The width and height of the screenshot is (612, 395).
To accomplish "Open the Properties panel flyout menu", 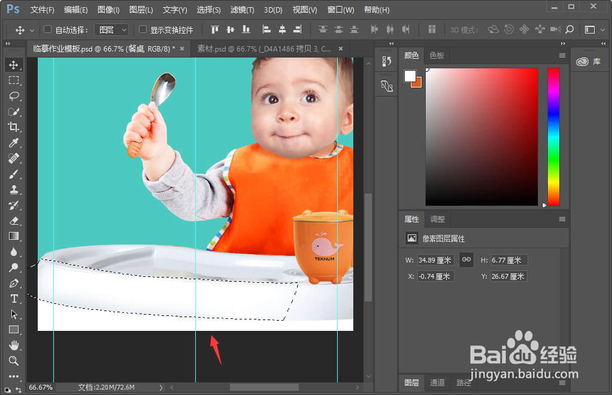I will tap(562, 219).
